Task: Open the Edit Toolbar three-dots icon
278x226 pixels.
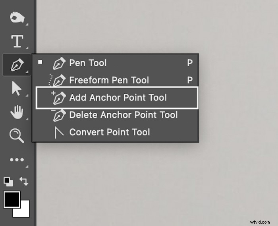Action: [17, 160]
